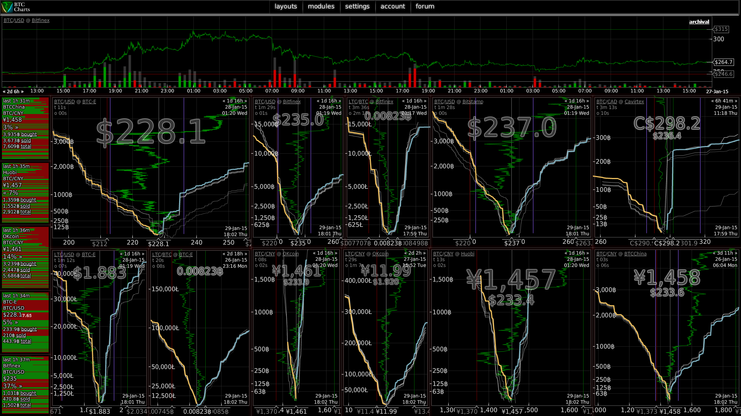Viewport: 741px width, 416px height.
Task: Open the settings menu
Action: point(357,7)
